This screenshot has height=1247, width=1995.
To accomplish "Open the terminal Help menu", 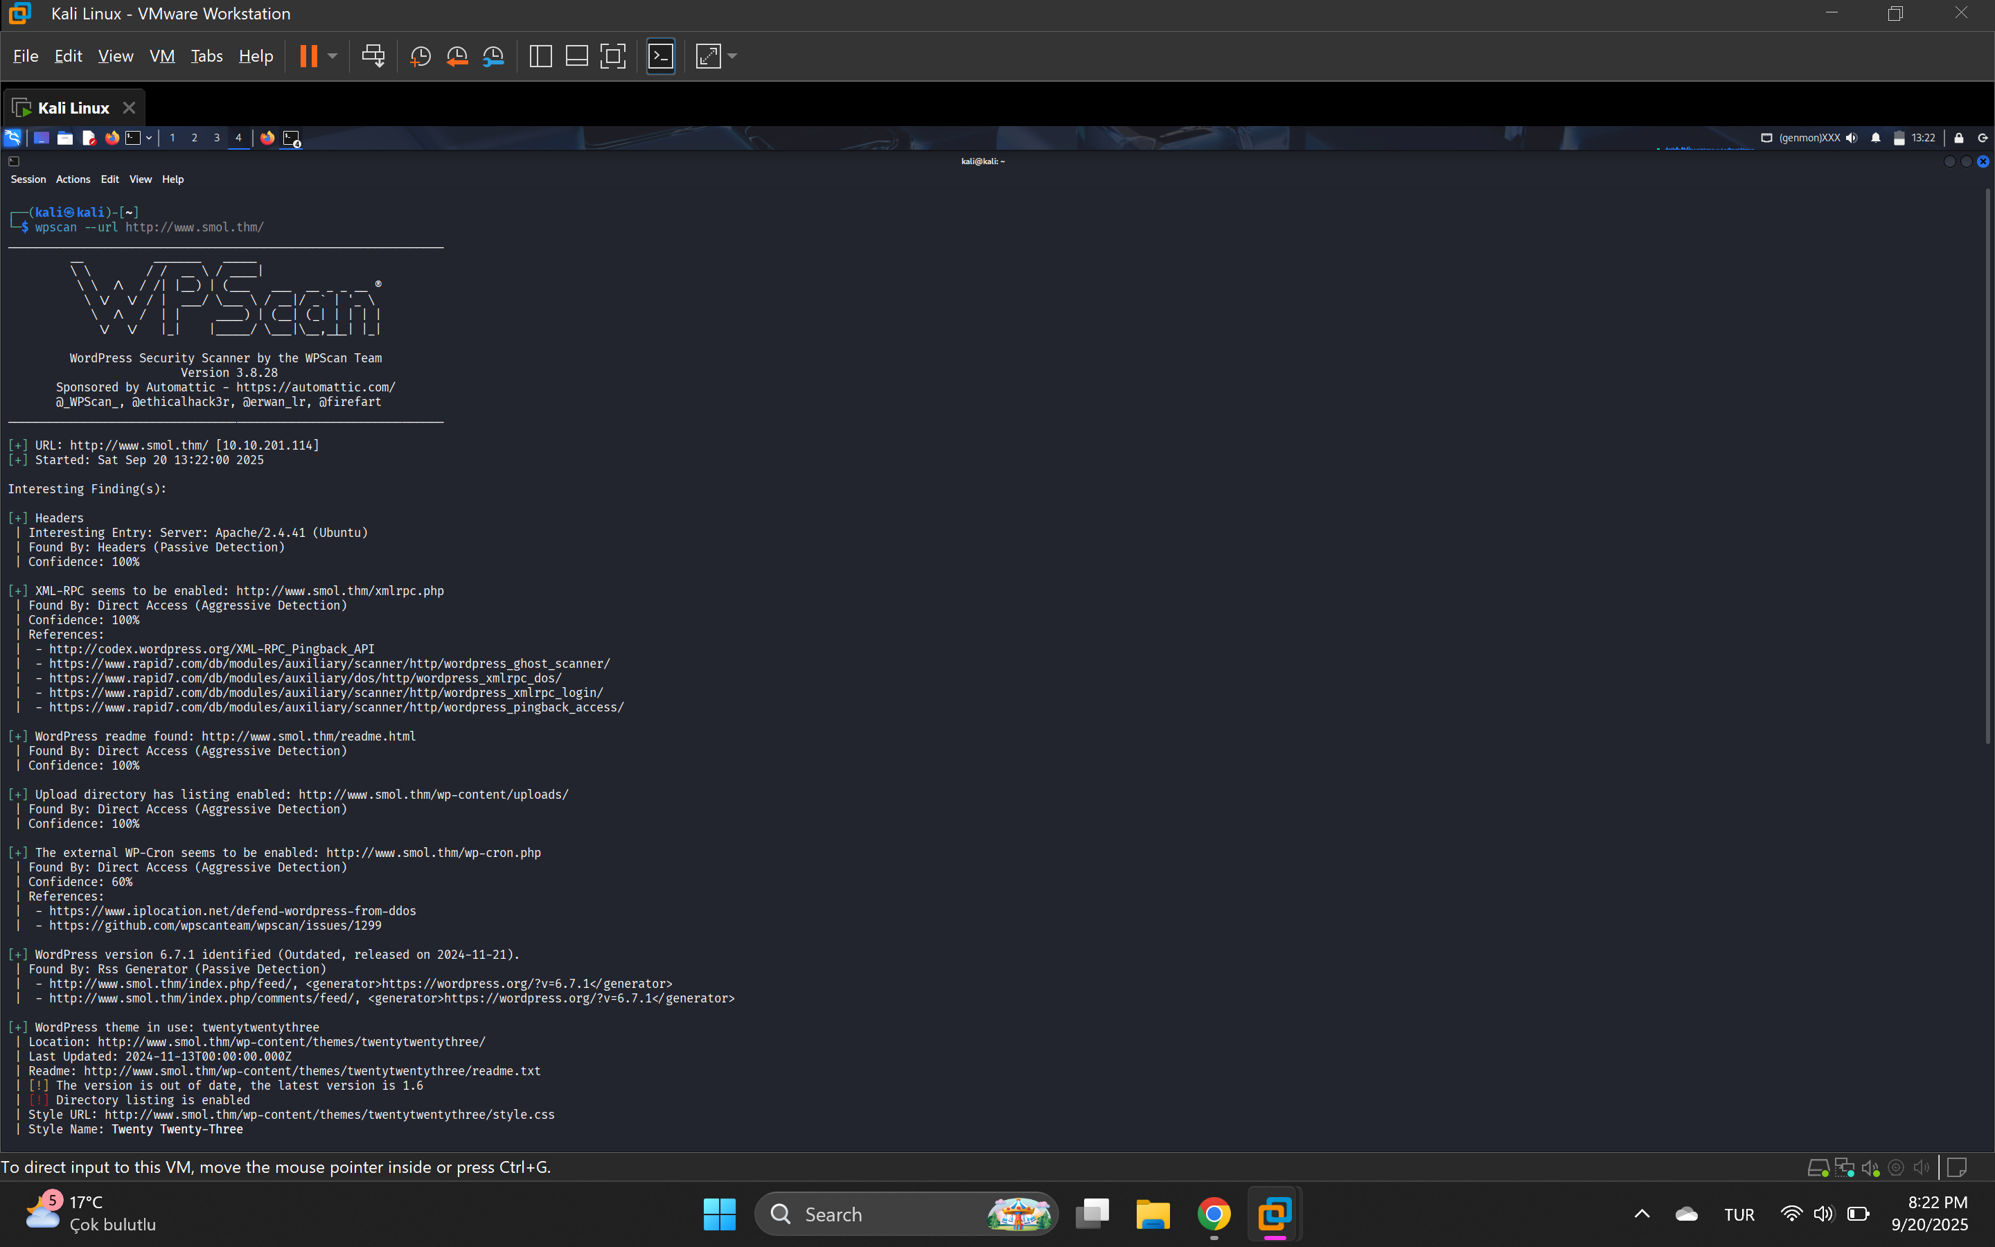I will (172, 179).
